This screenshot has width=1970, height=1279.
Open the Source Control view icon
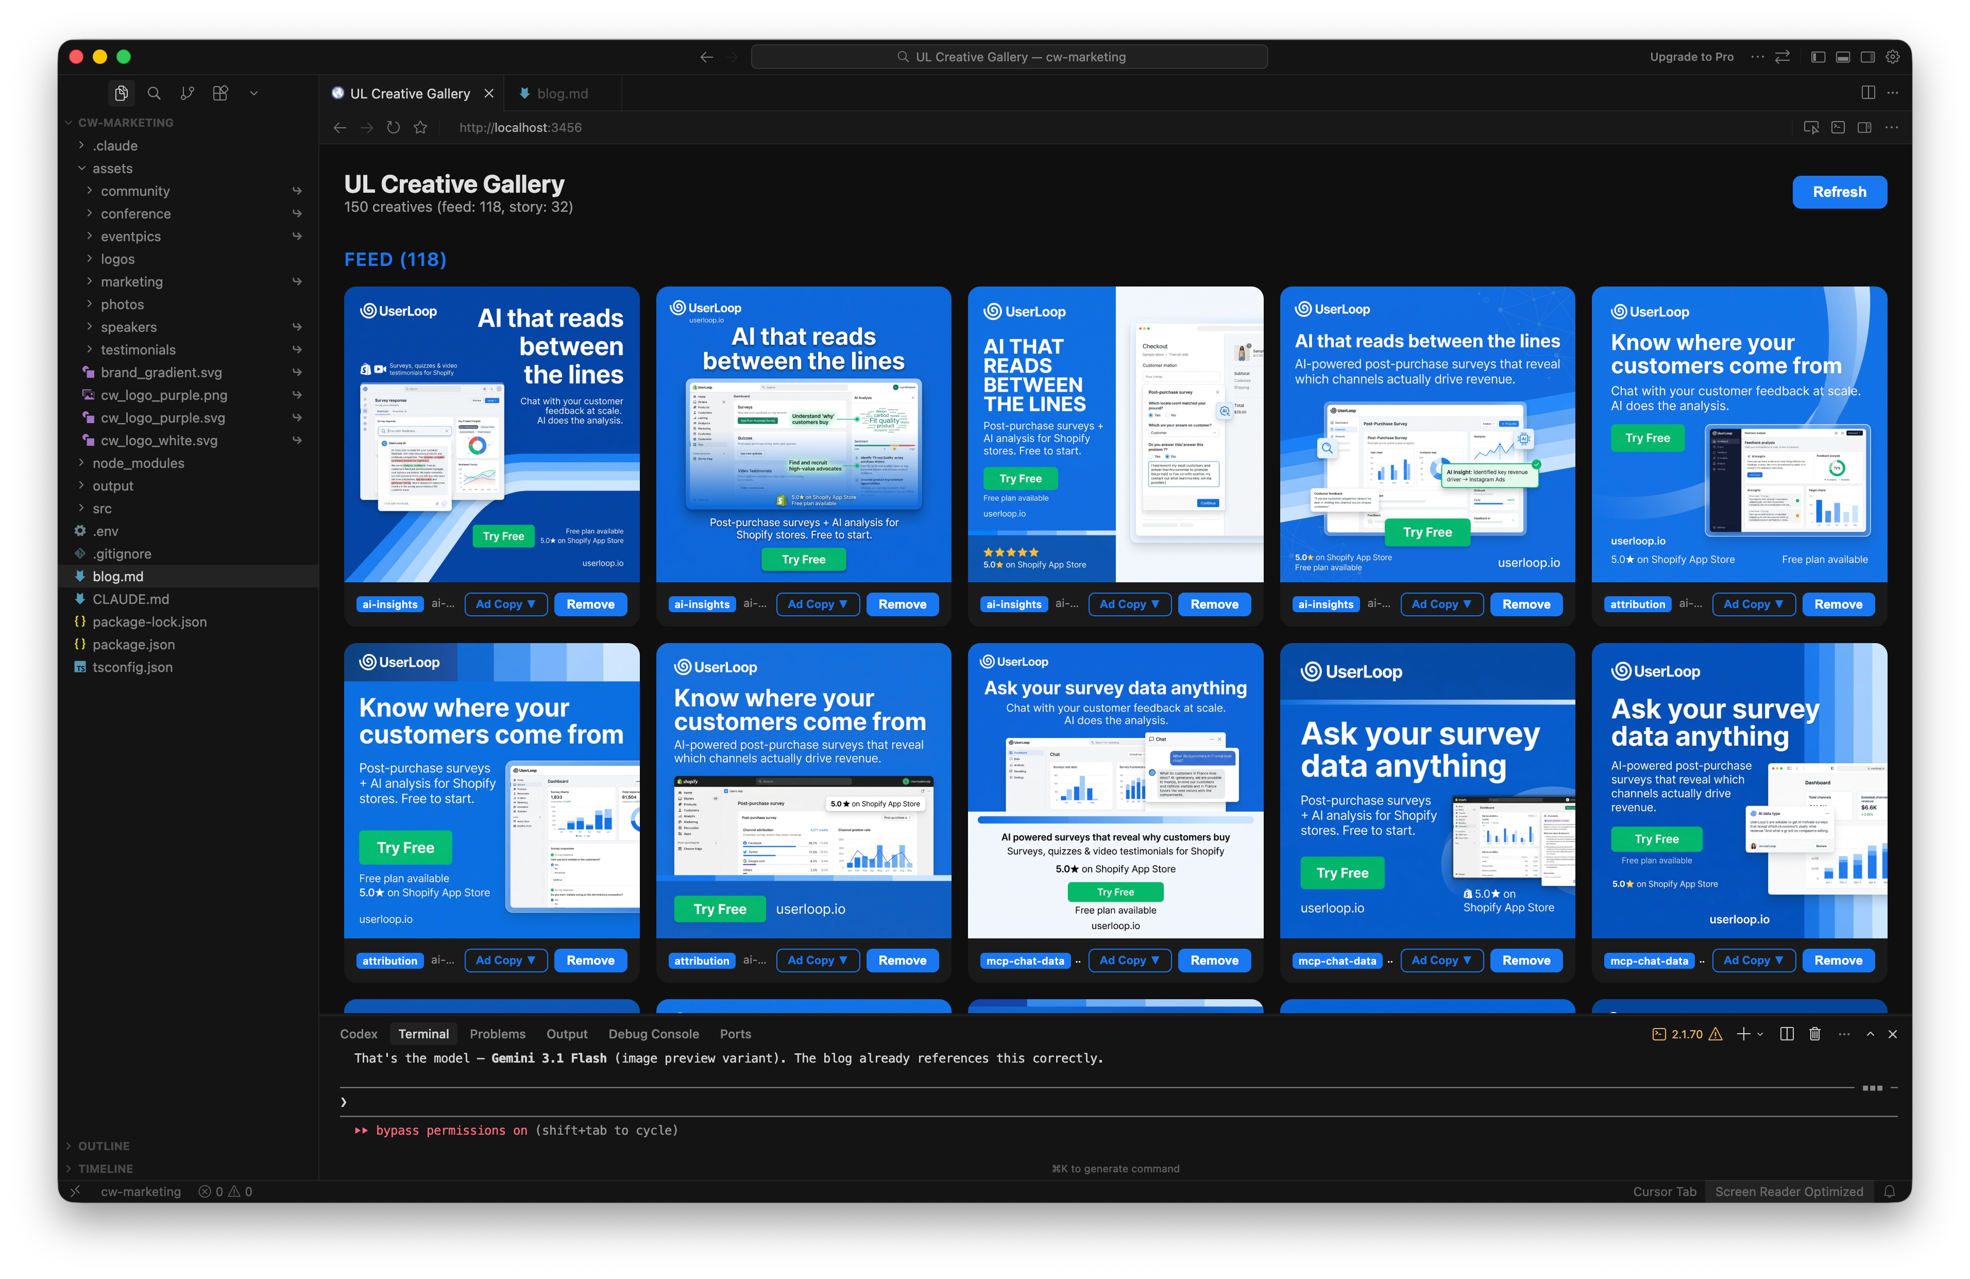(188, 94)
